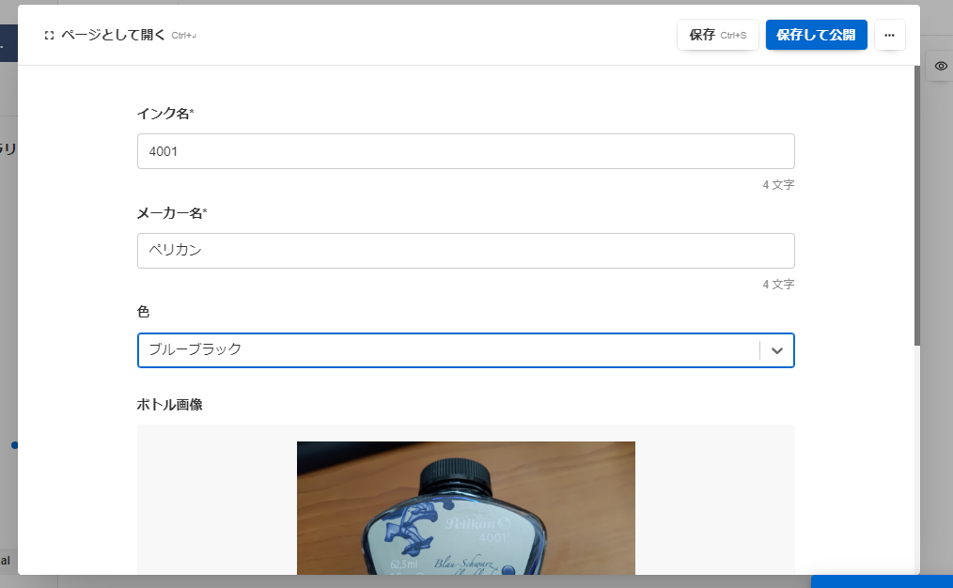953x588 pixels.
Task: Open the ブルーブラック color select box
Action: (x=465, y=350)
